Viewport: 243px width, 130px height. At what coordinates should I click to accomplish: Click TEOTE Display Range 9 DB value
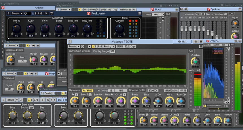click(x=112, y=51)
